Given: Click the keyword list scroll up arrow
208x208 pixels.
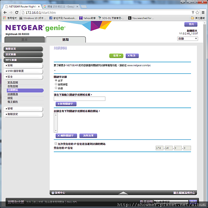Looking at the screenshot, I should (x=56, y=115).
